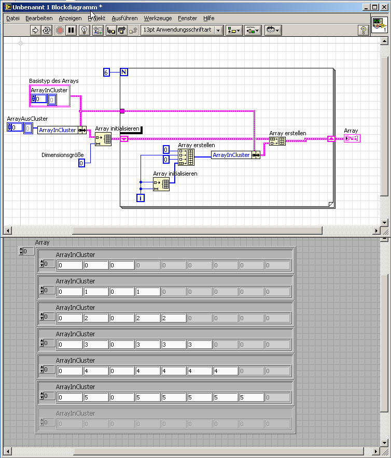Open the 13pt Anwendungsschriftart font dropdown
Screen dimensions: 391x458
pyautogui.click(x=182, y=30)
